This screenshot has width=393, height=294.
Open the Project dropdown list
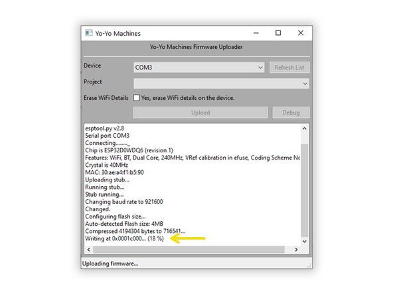tap(221, 83)
